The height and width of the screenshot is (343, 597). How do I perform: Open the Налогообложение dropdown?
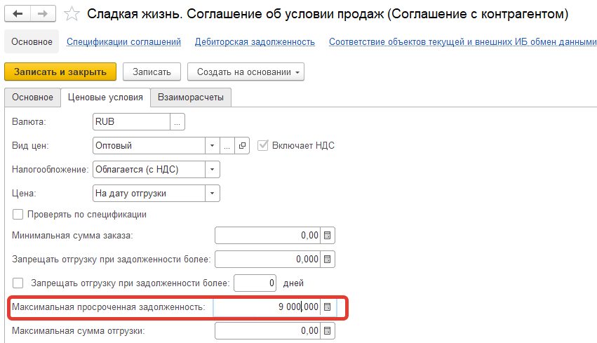point(213,170)
